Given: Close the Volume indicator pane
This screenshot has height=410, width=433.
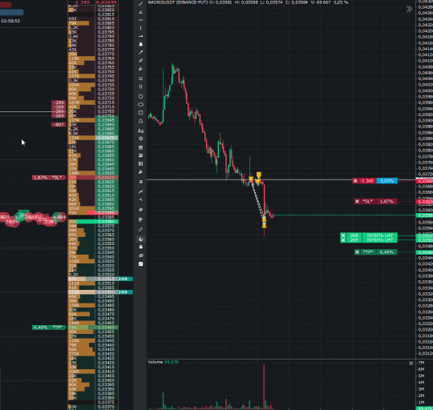Looking at the screenshot, I should (x=411, y=363).
